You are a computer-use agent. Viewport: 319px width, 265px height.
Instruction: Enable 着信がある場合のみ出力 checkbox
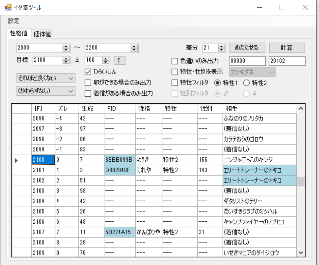tap(88, 93)
